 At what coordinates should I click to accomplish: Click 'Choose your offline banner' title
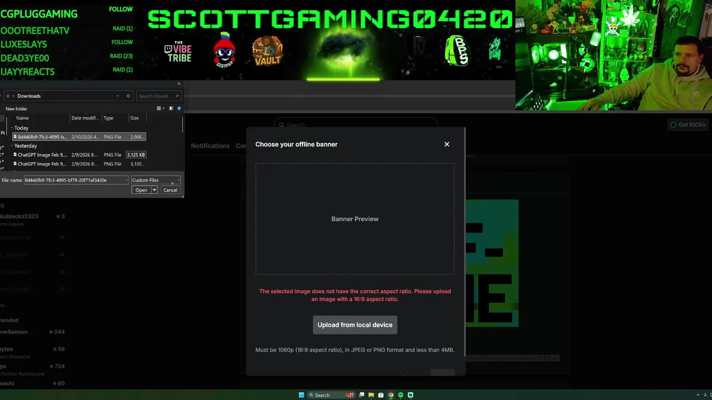(x=296, y=144)
